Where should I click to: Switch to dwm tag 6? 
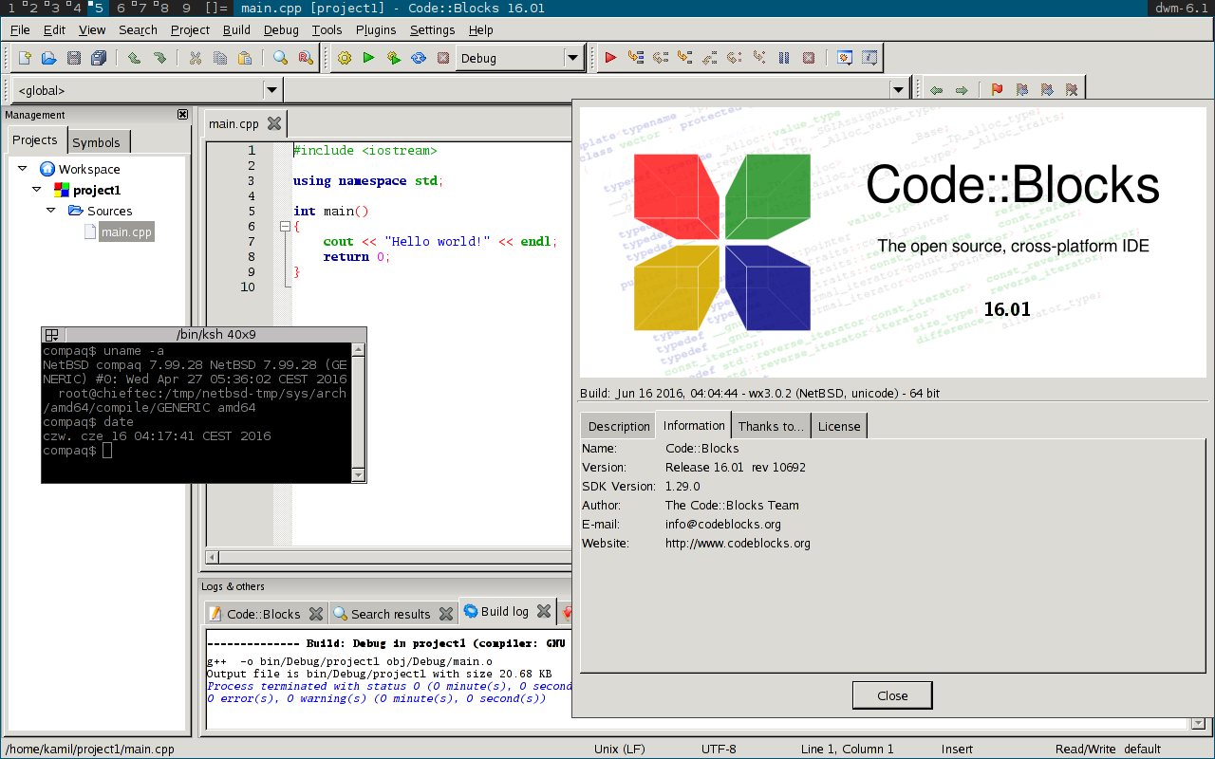coord(121,8)
